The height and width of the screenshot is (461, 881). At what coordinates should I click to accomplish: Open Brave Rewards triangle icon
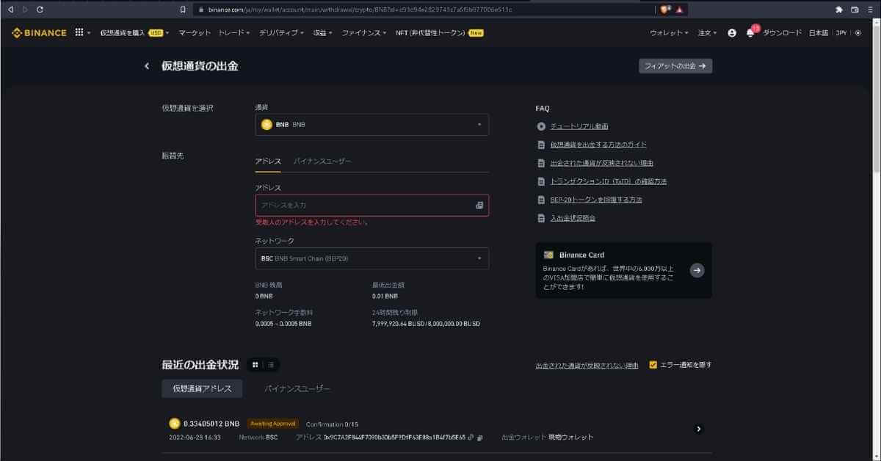coord(680,10)
